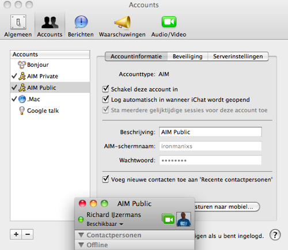Click the AIM-schermnaam field
This screenshot has width=288, height=250.
coord(210,146)
